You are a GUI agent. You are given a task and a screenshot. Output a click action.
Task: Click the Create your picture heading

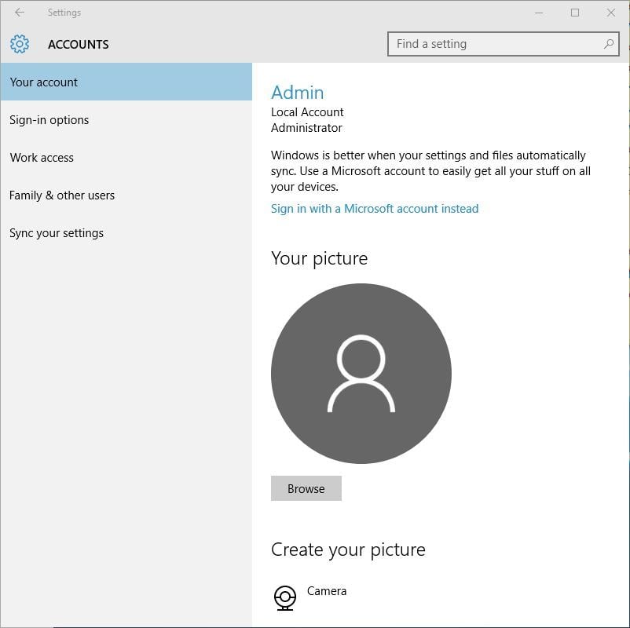[348, 549]
